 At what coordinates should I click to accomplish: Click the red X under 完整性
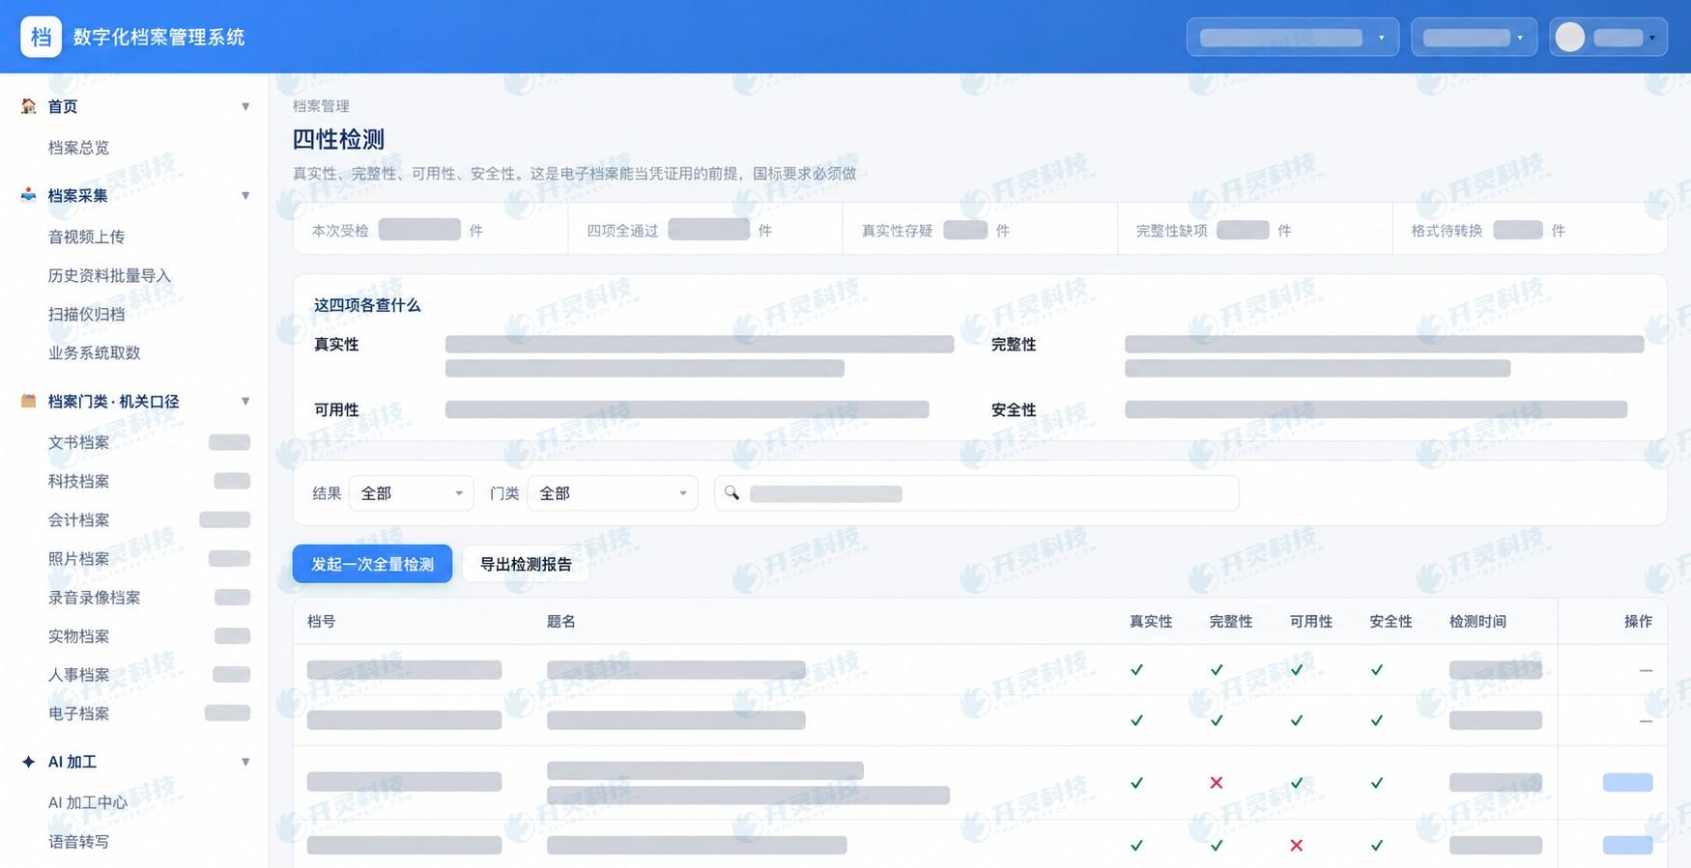point(1217,783)
